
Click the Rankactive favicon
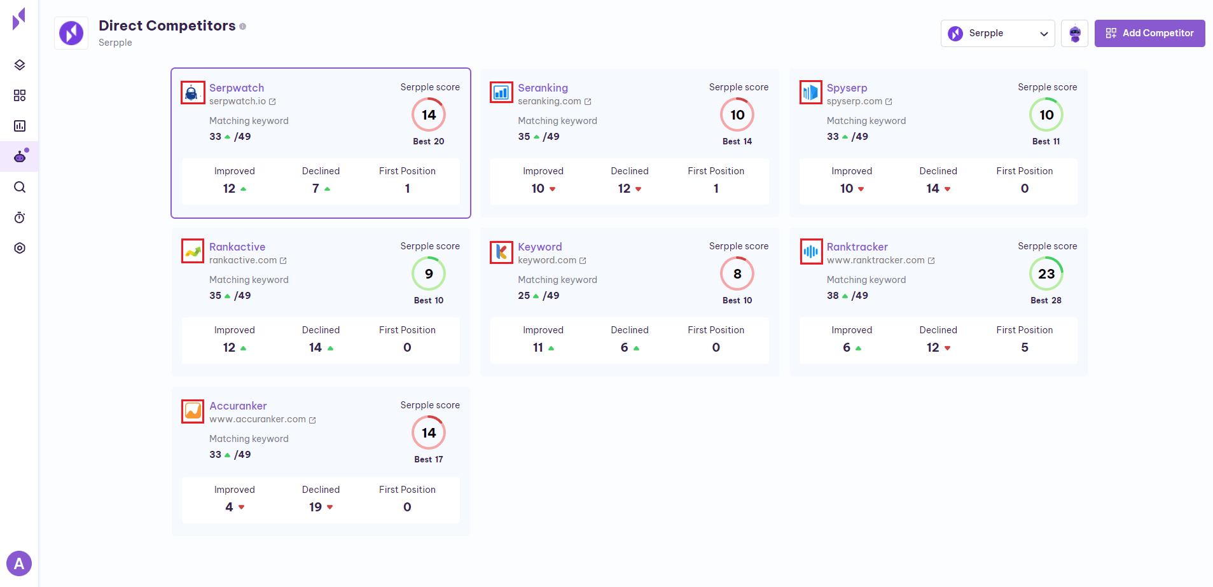[x=193, y=252]
